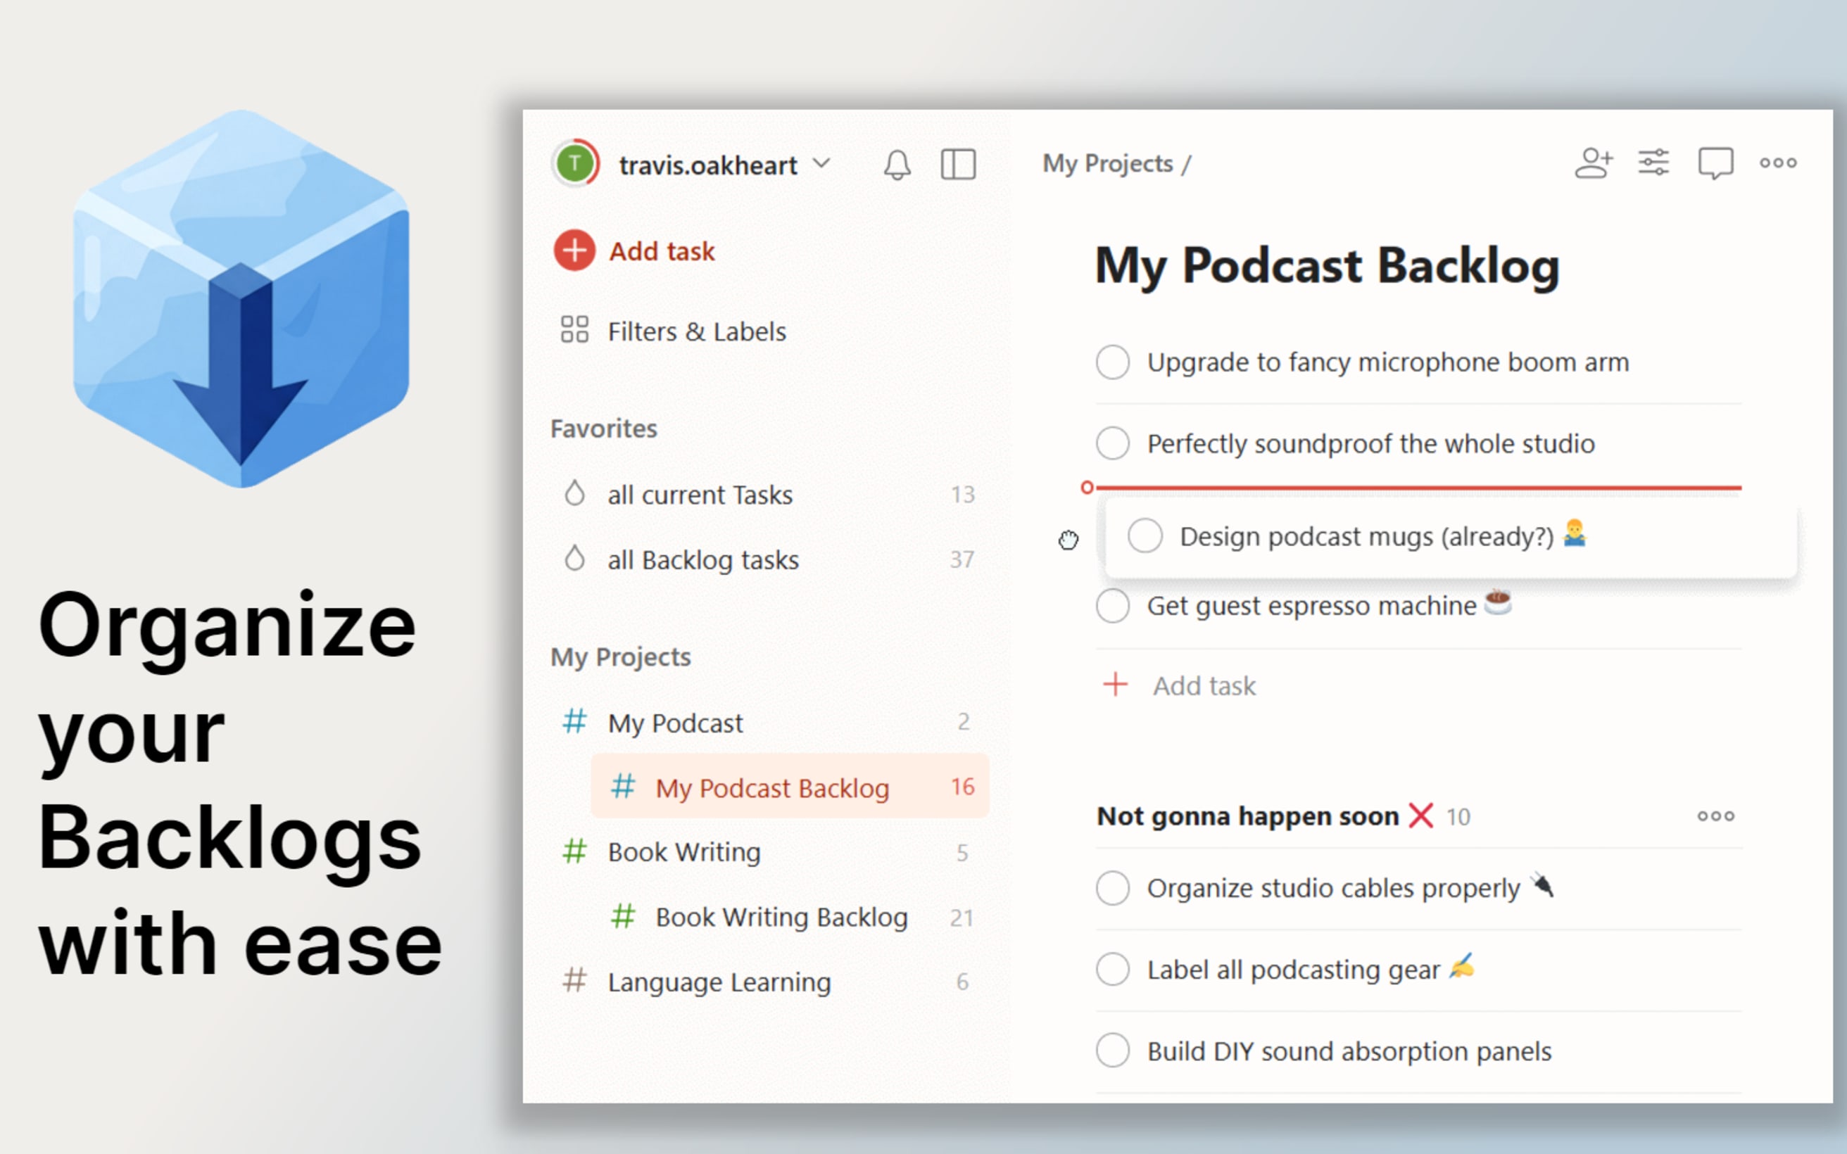Click the droplet icon for all current Tasks

[x=574, y=493]
